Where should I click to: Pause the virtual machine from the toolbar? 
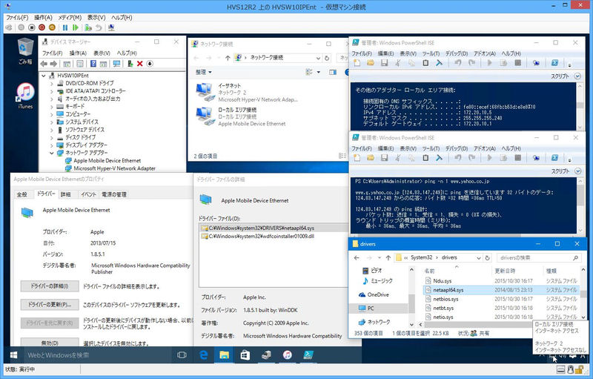point(65,27)
